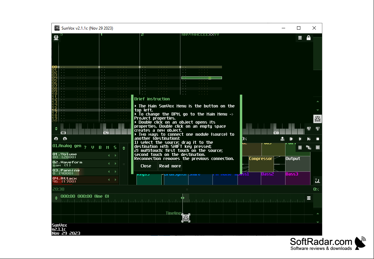Open the timeline hamburger menu
374x259 pixels.
[x=309, y=198]
